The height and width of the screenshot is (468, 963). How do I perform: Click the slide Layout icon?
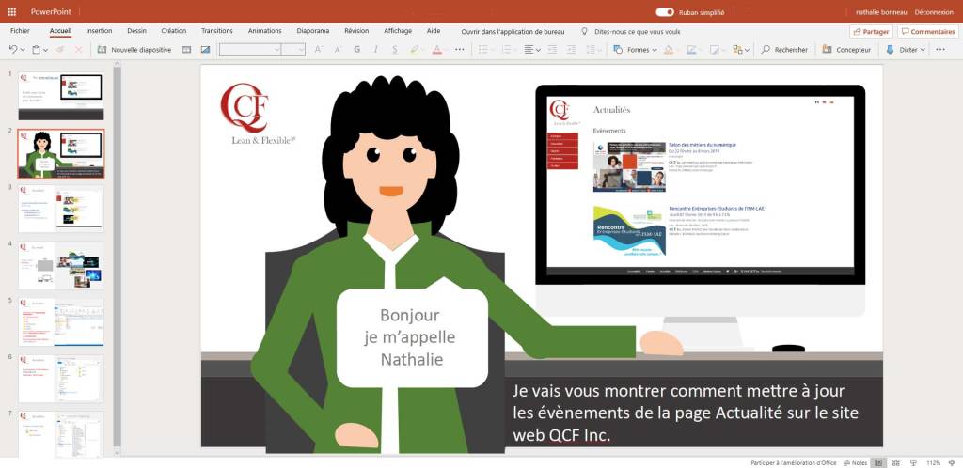click(186, 50)
